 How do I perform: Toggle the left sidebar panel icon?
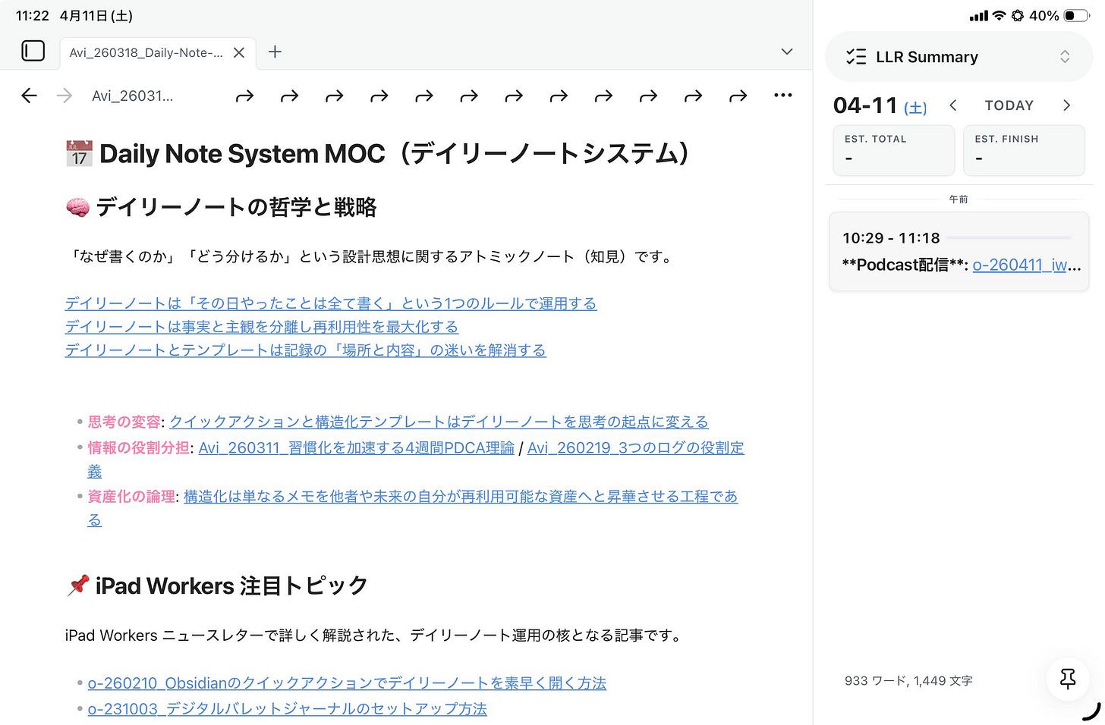pos(33,51)
